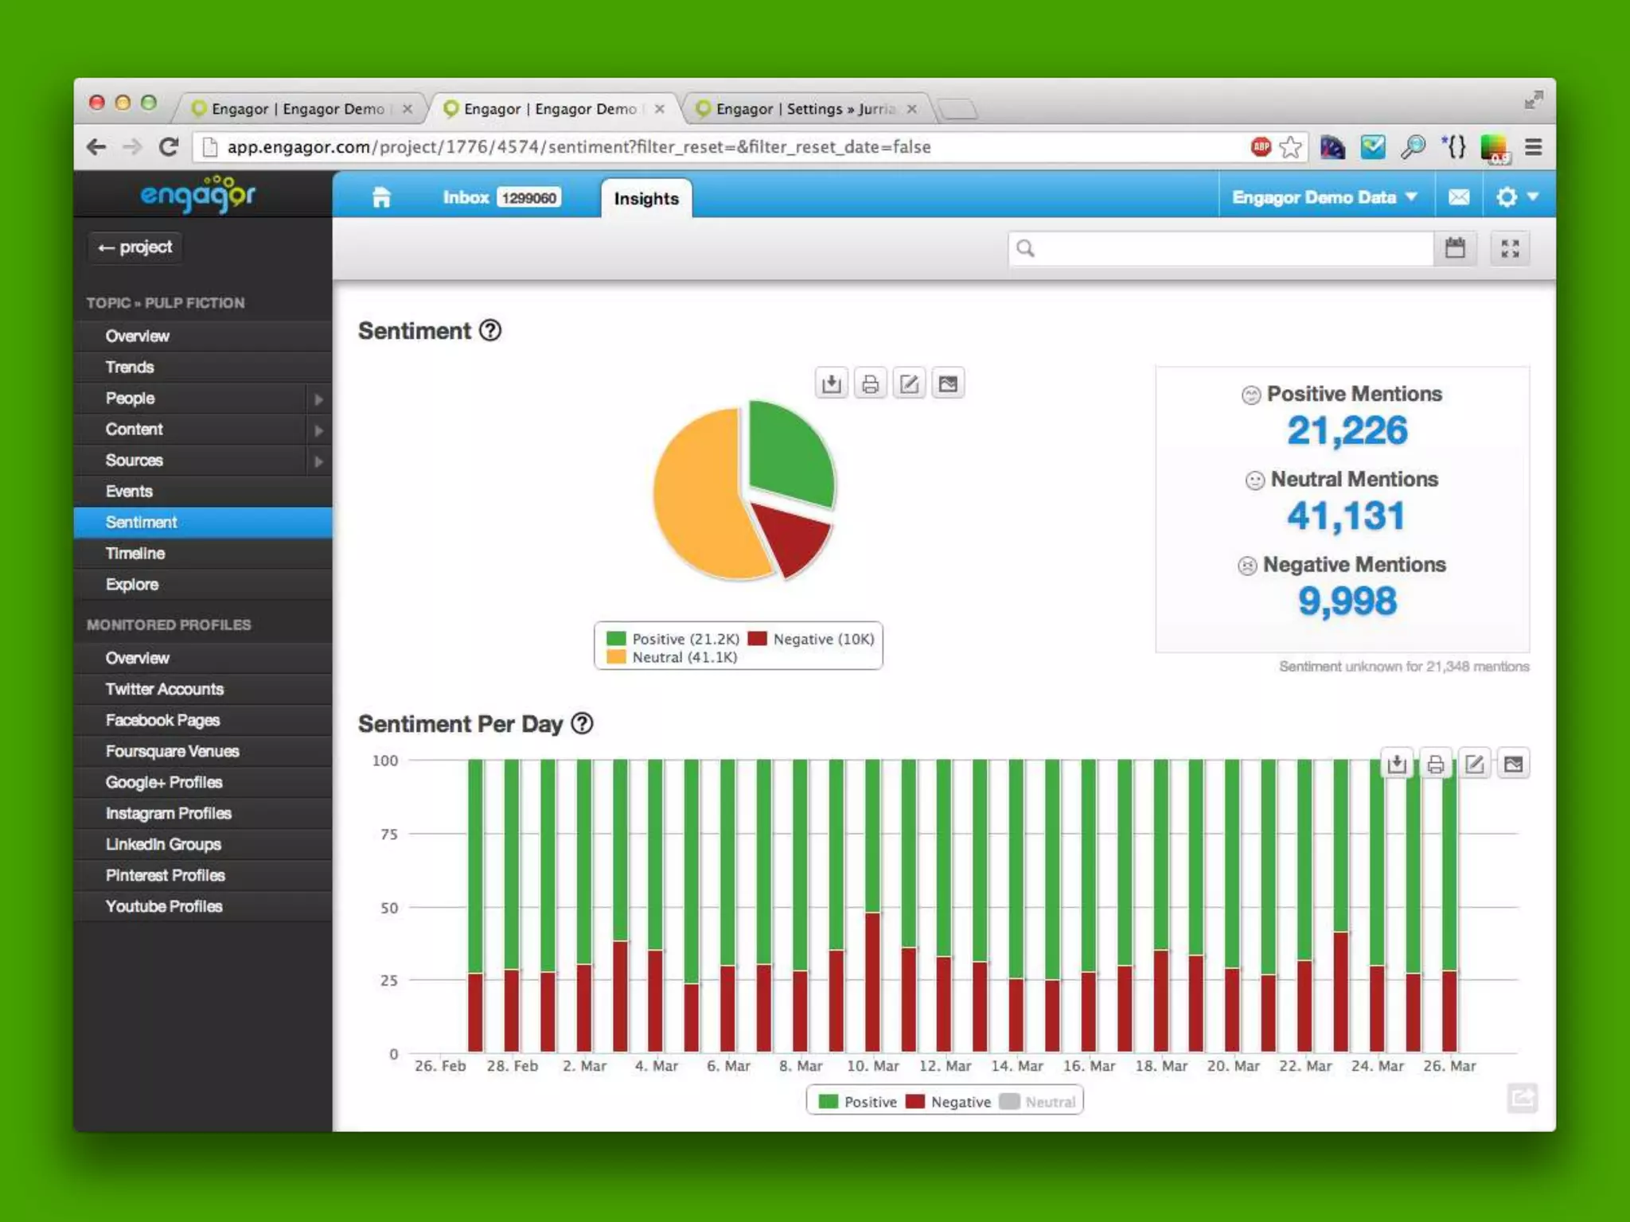The height and width of the screenshot is (1222, 1630).
Task: Expand the People submenu in sidebar
Action: point(318,399)
